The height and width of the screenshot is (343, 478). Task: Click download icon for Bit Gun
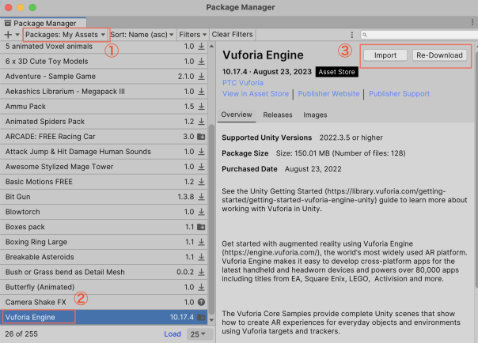(x=201, y=197)
